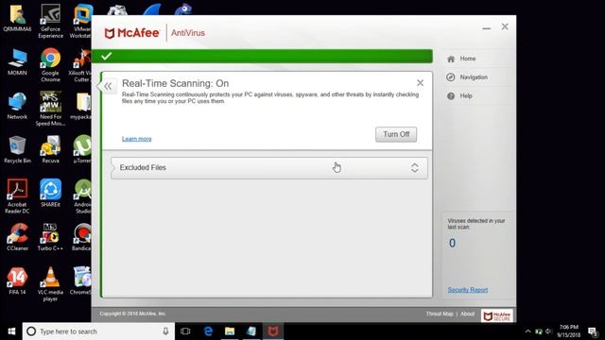
Task: Go back using the double-chevron arrow
Action: point(108,86)
